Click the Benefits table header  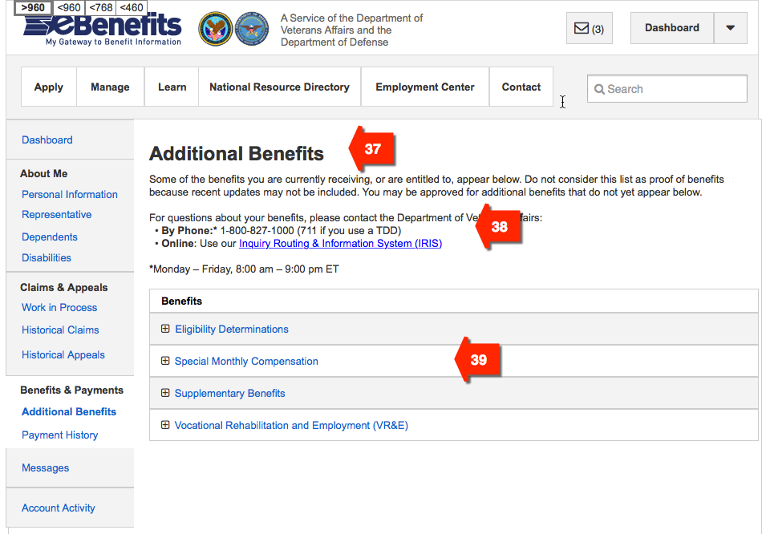point(182,301)
